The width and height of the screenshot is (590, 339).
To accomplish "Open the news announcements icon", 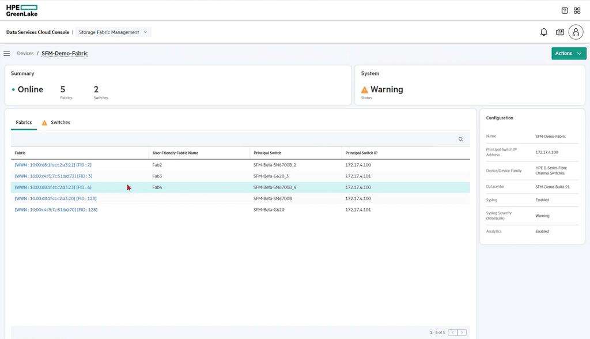I will tap(559, 32).
